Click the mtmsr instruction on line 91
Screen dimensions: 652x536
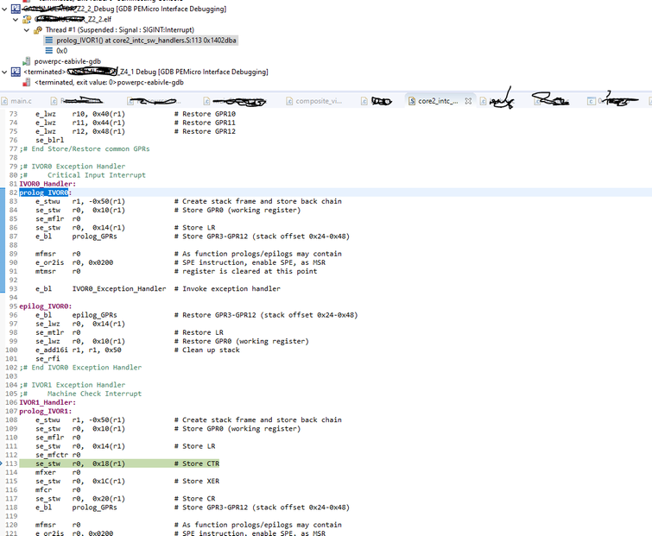coord(45,271)
